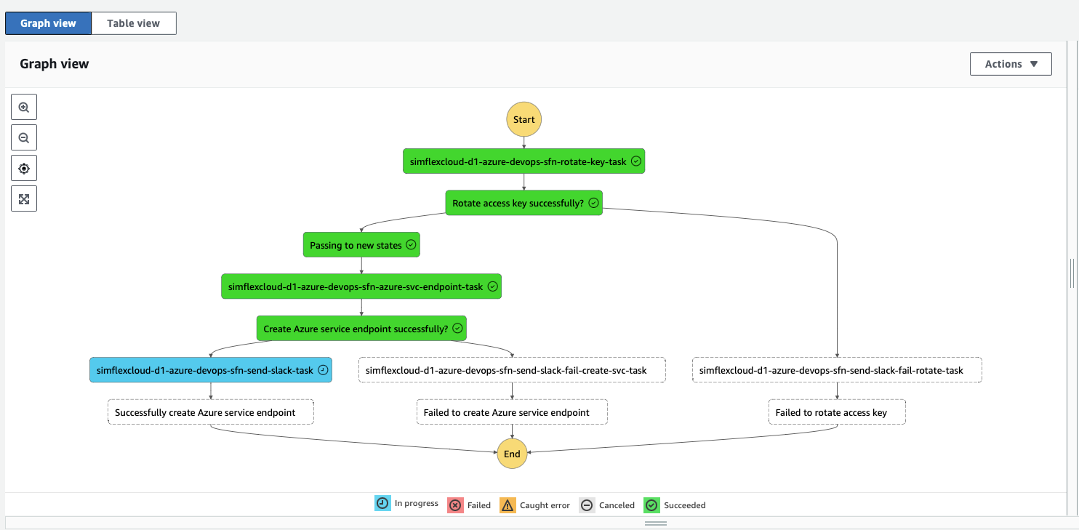Select the sfn-azure-svc-endpoint-task state
This screenshot has width=1079, height=530.
pos(361,287)
